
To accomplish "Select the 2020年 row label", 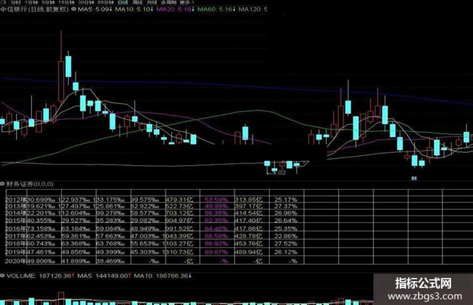I will point(16,261).
